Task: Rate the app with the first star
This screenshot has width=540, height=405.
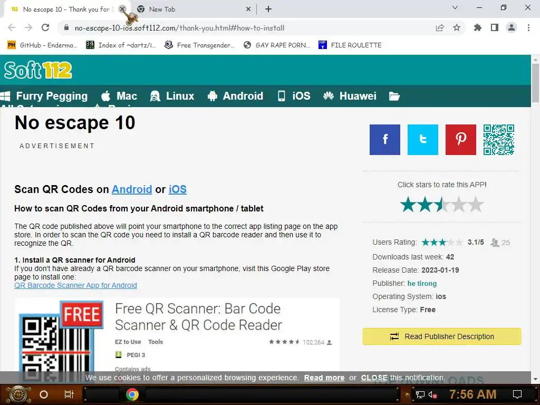Action: click(408, 205)
